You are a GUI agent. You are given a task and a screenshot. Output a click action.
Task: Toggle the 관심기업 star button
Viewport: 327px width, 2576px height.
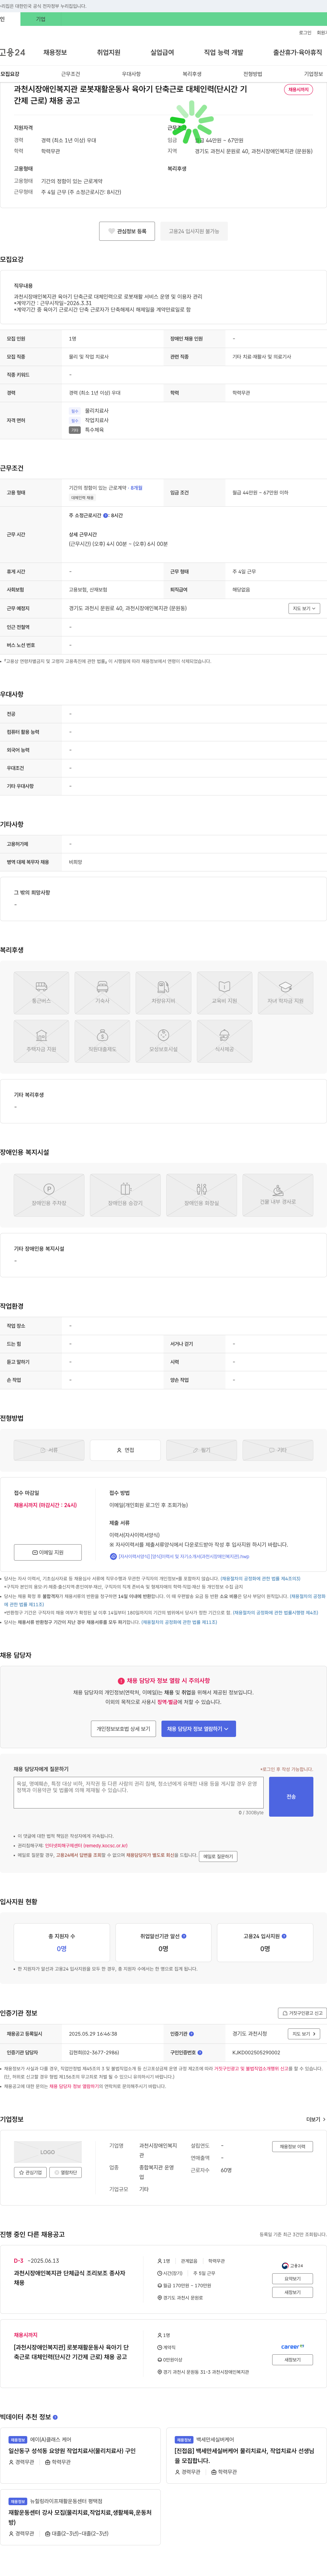tap(31, 2172)
